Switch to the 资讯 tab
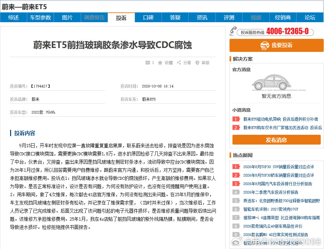This screenshot has height=249, width=324. coord(202,18)
